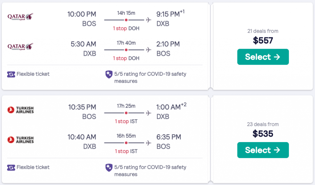The image size is (315, 185).
Task: Click Qatar Airways logo on BOS outbound flight
Action: pos(20,17)
